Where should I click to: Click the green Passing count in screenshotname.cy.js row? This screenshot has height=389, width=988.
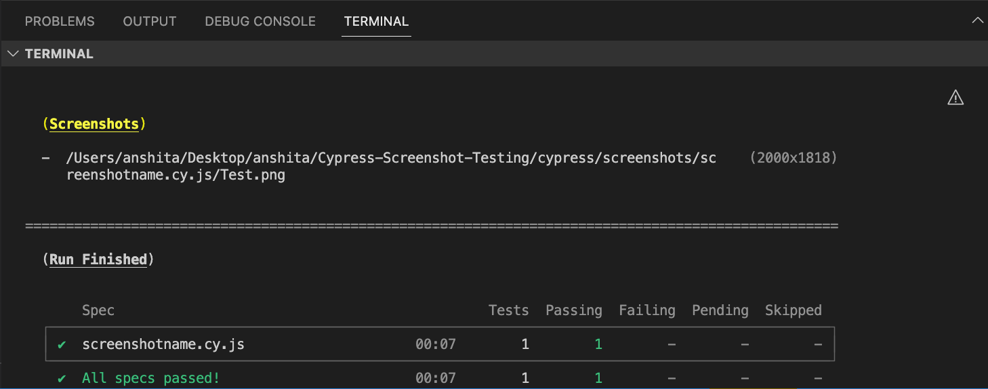click(x=598, y=344)
